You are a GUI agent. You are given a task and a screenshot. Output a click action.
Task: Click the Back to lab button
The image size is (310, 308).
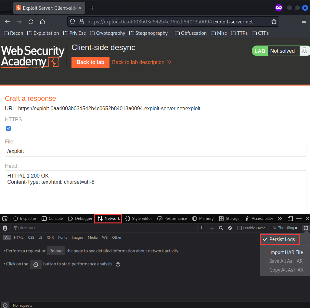pyautogui.click(x=90, y=62)
